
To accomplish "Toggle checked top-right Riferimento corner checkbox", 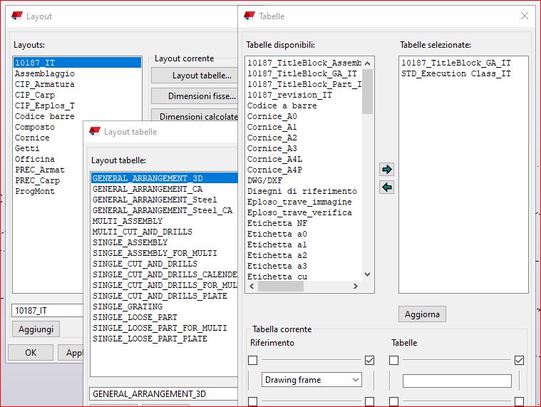I will point(369,360).
